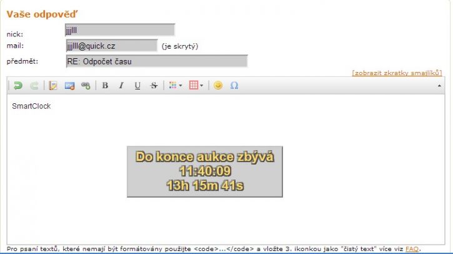This screenshot has width=453, height=254.
Task: Open the zobrazit zkratky smajlíků link
Action: coord(397,73)
